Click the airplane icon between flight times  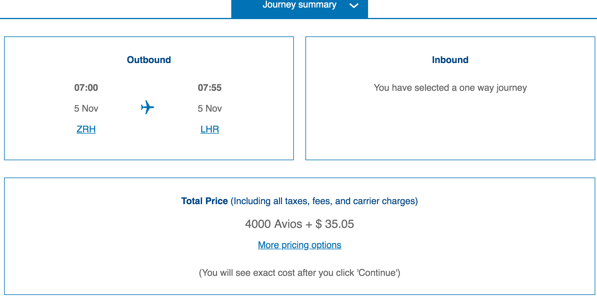148,107
